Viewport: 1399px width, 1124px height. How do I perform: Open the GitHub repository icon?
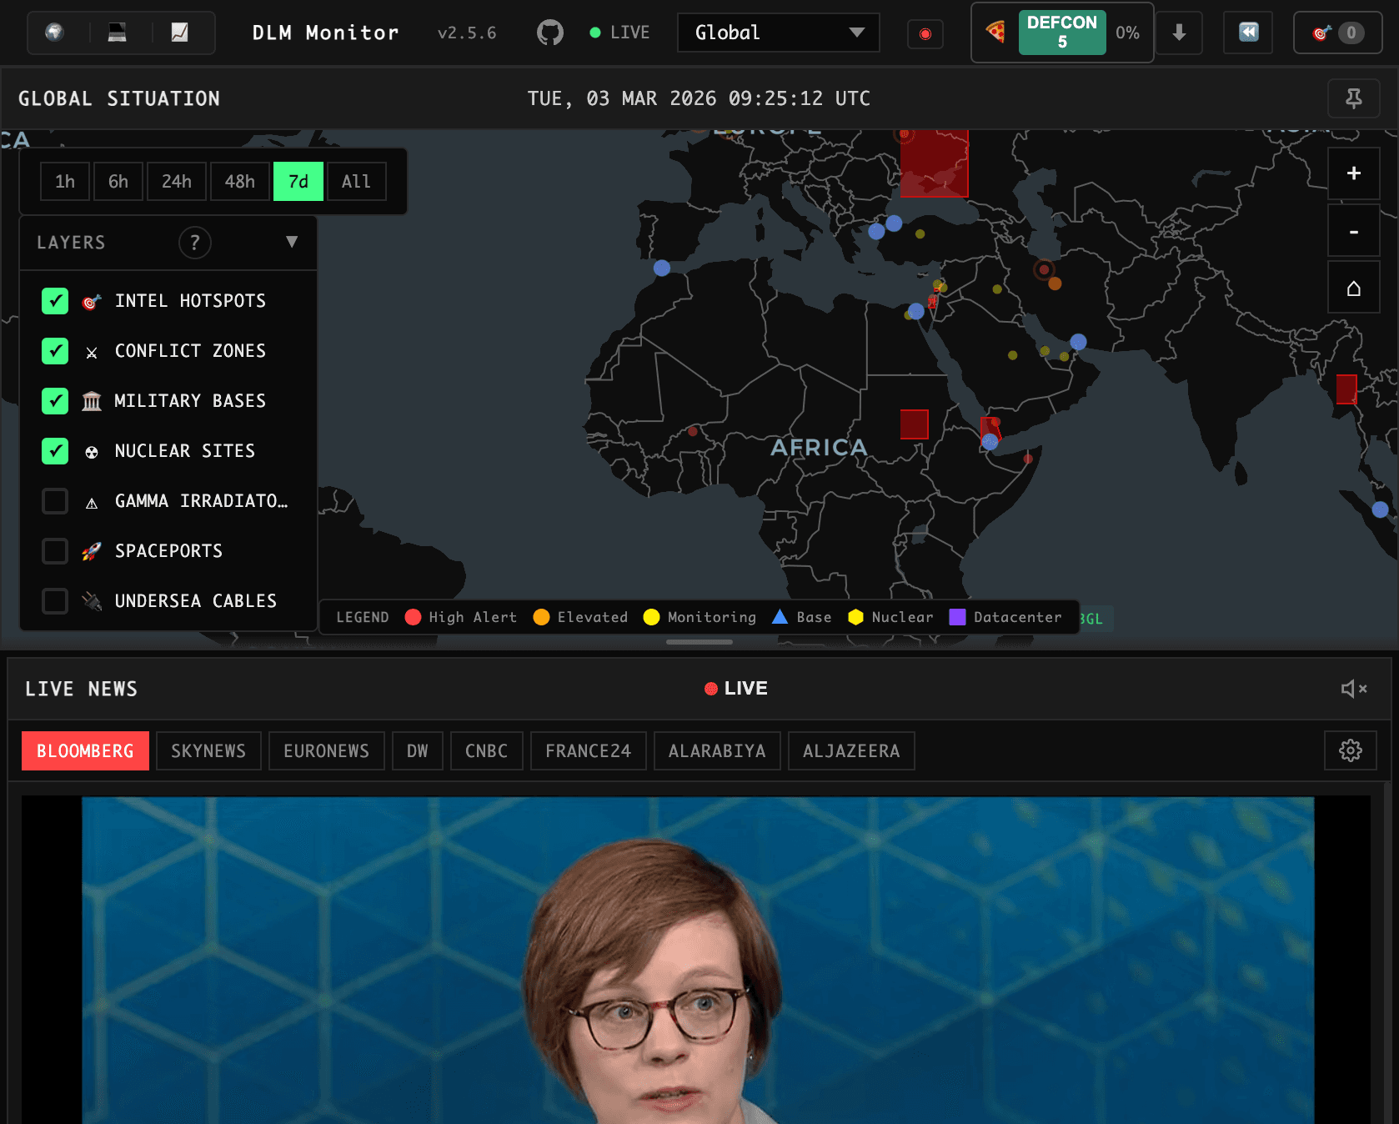coord(550,33)
